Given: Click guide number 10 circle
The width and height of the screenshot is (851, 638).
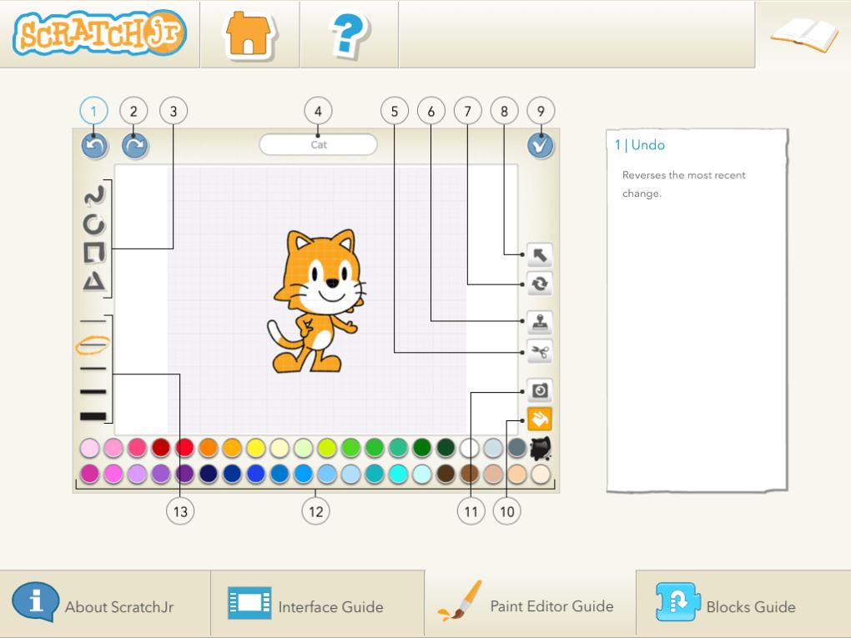Looking at the screenshot, I should pos(507,511).
